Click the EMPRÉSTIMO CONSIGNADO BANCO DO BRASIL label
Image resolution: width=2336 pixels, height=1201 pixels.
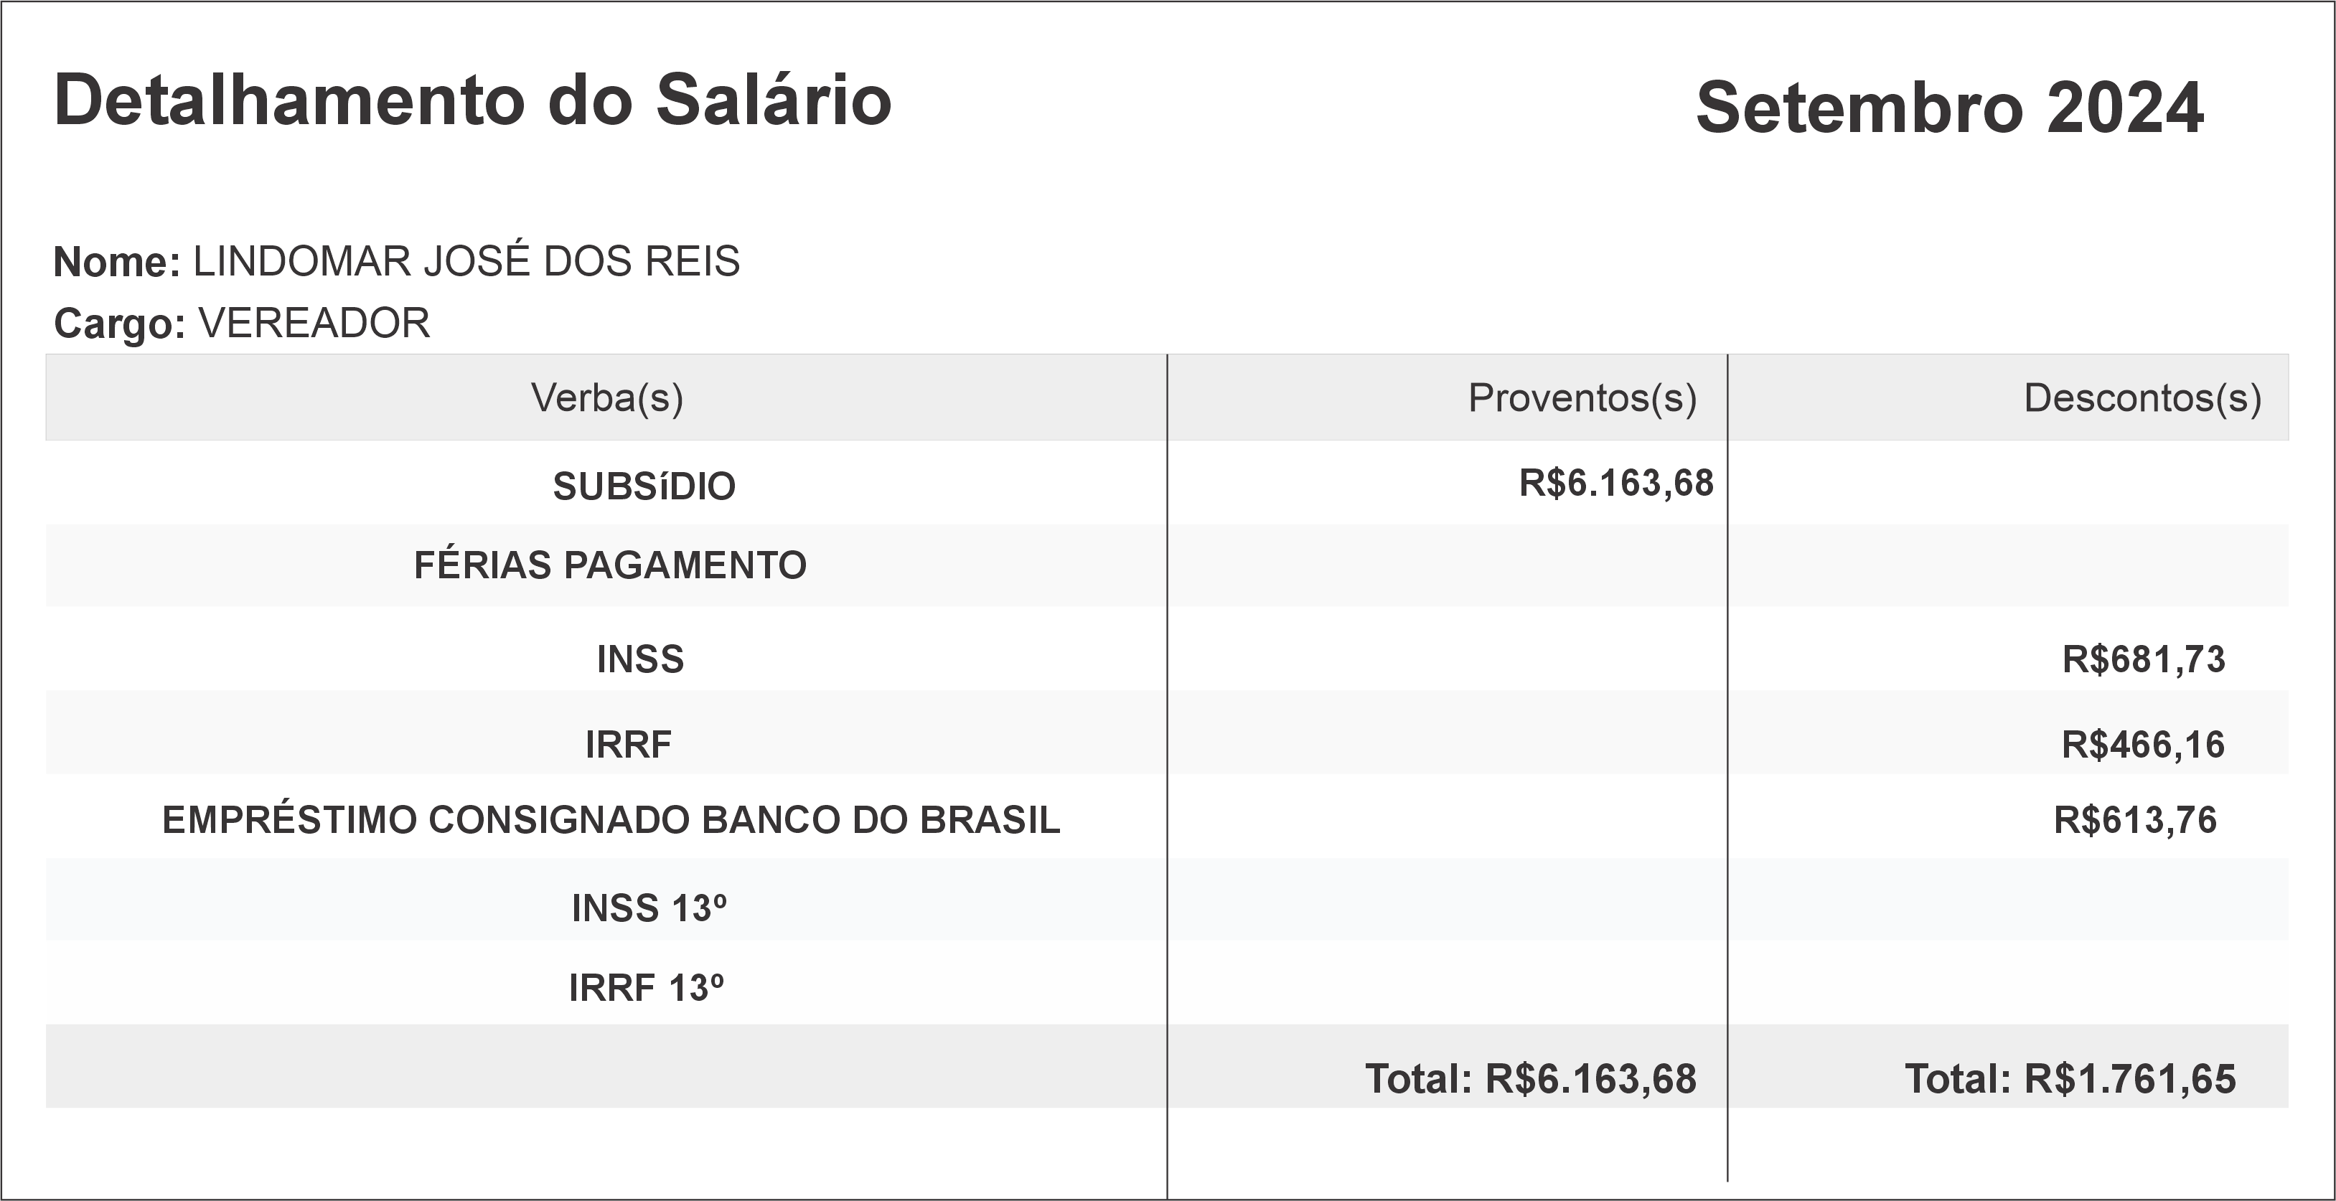[610, 820]
